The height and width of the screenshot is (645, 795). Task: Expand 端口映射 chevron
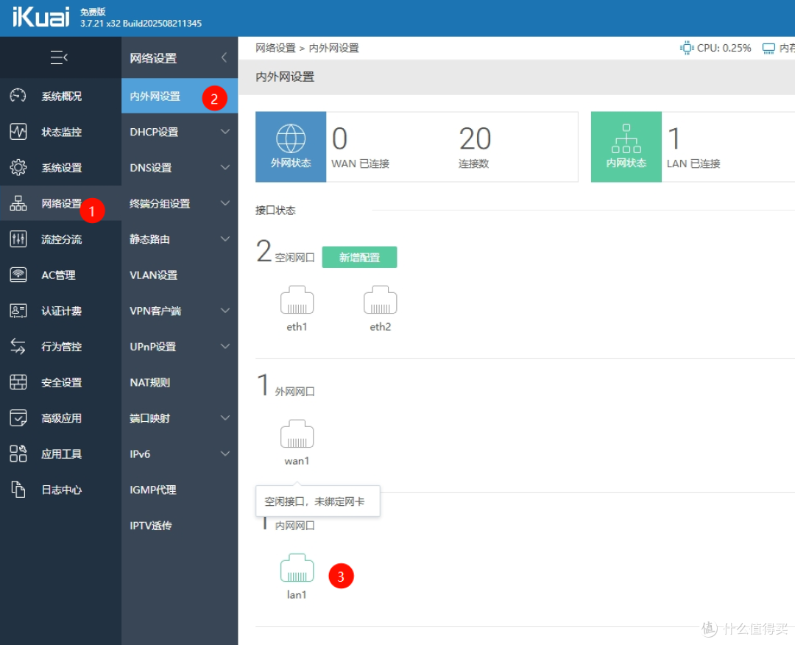coord(225,417)
